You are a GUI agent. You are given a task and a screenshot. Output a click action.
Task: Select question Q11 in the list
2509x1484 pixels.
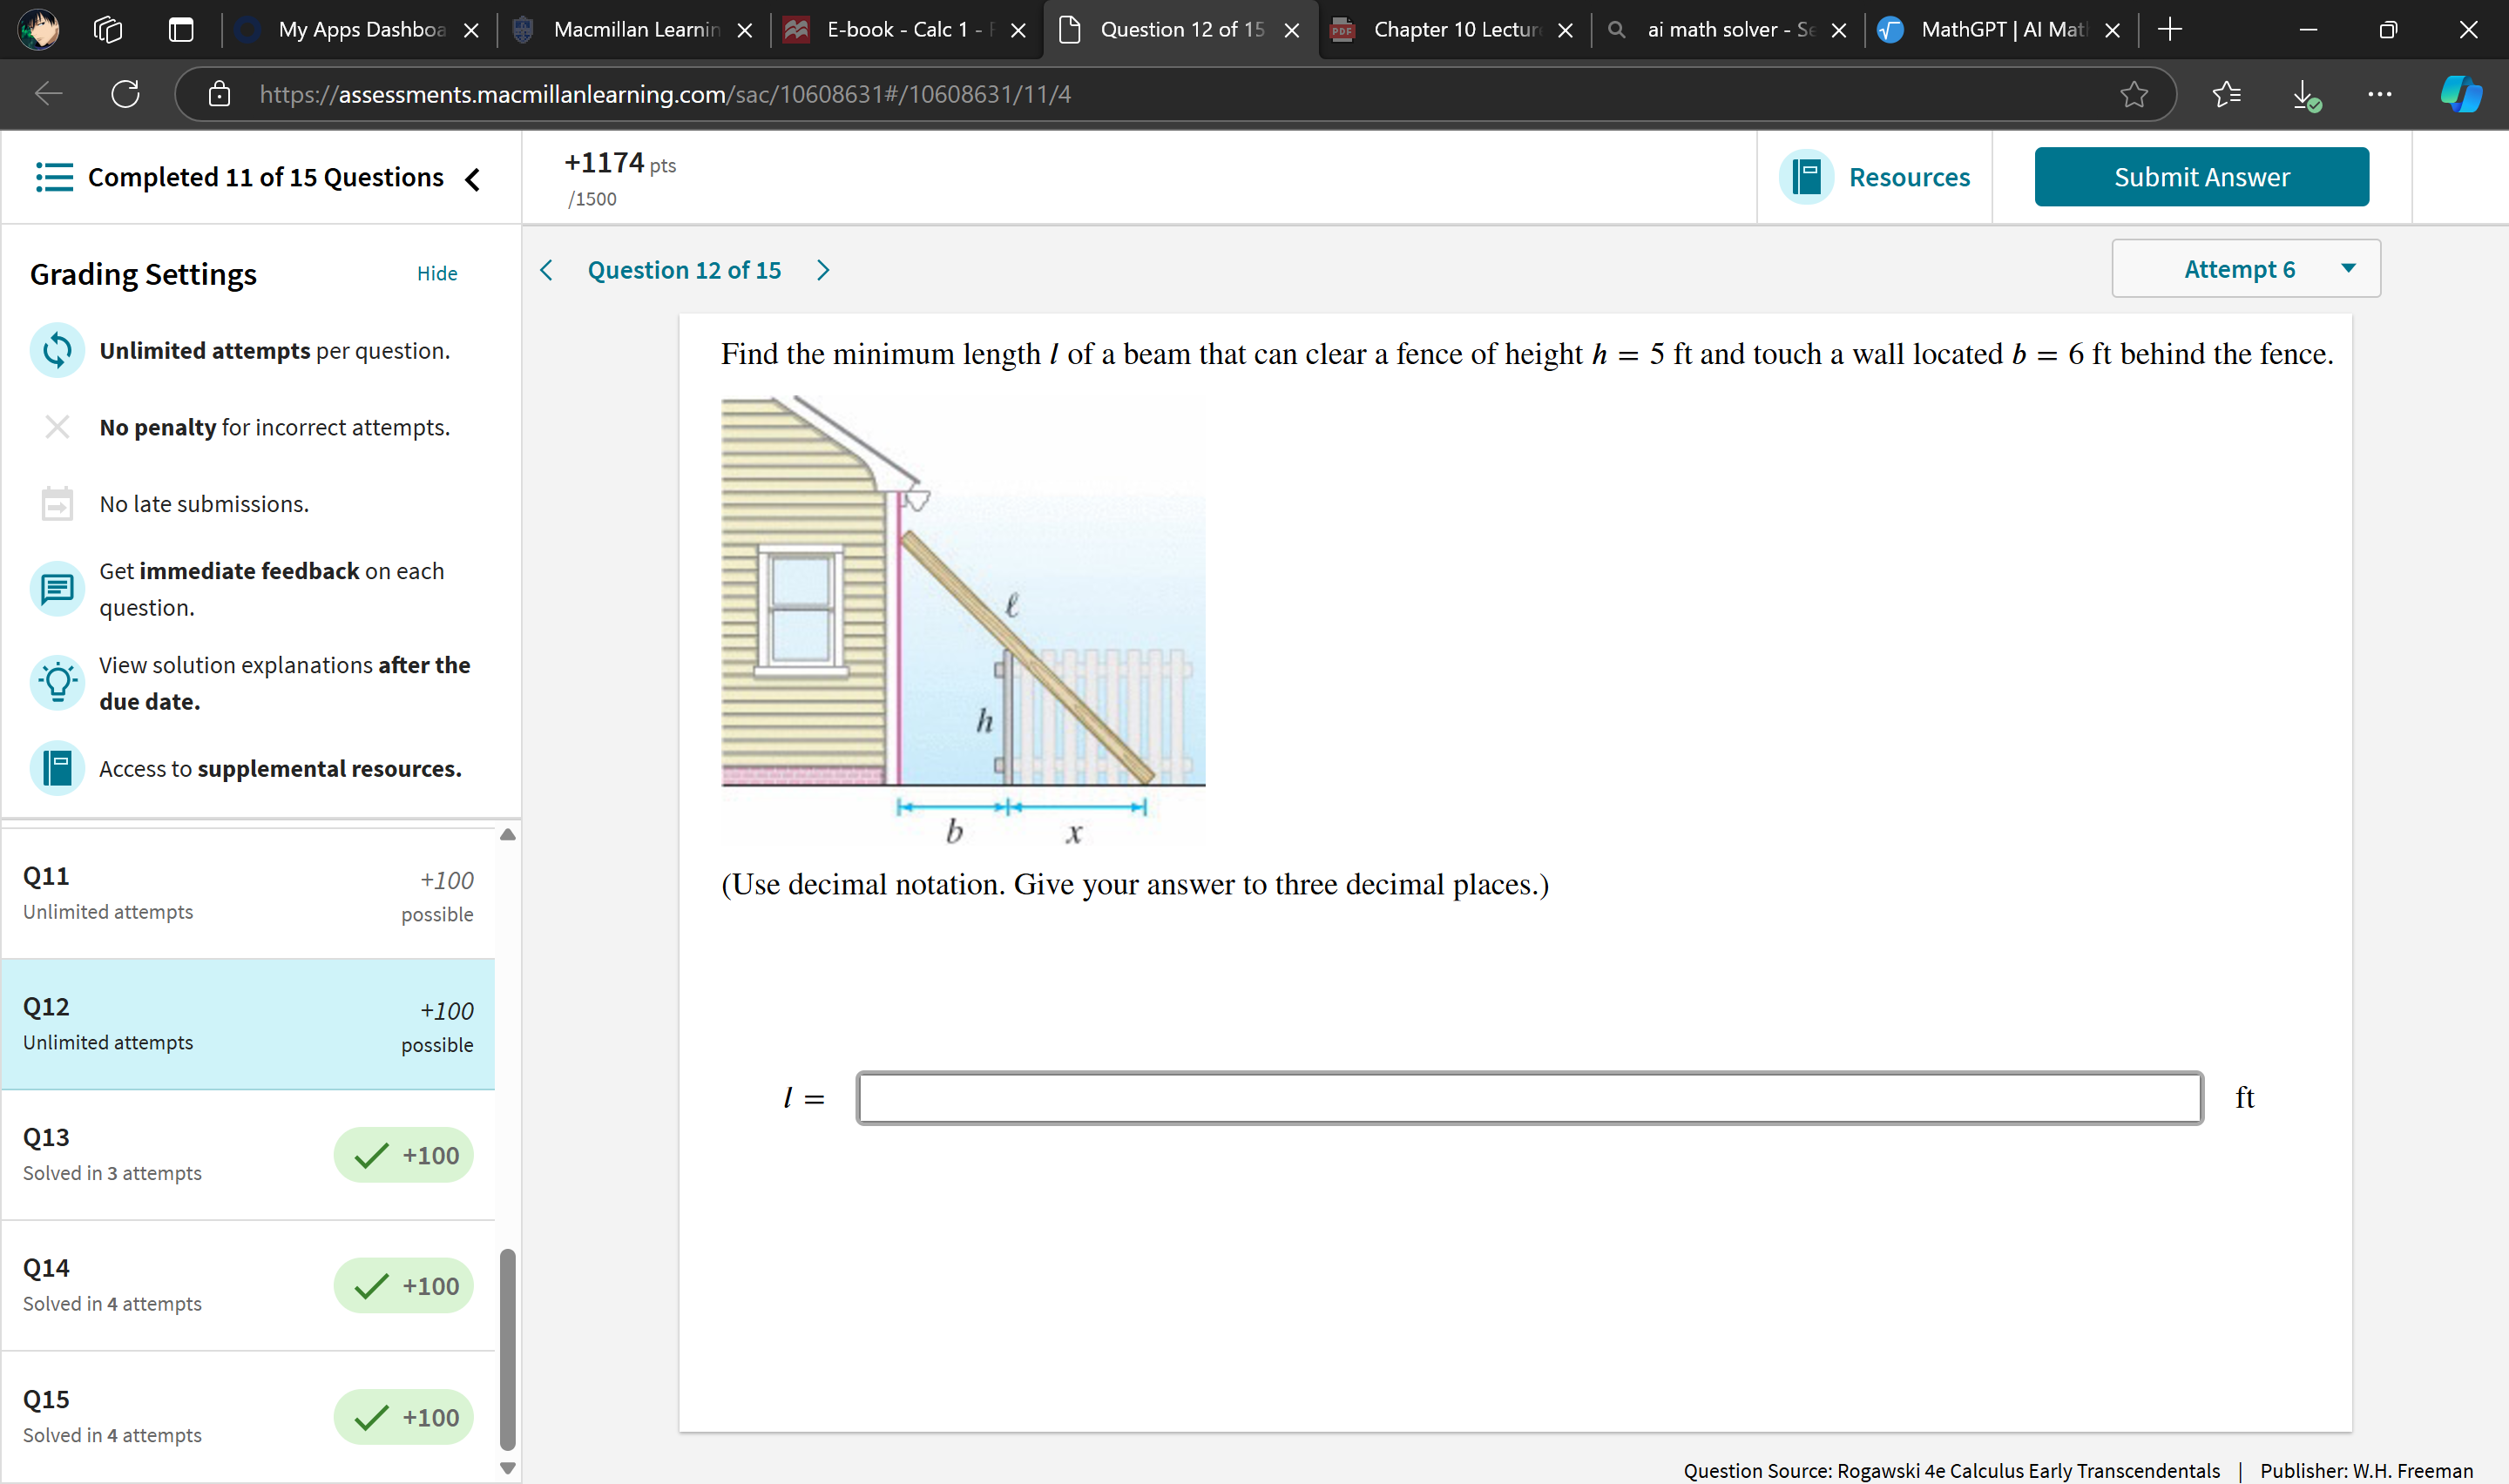(x=248, y=893)
